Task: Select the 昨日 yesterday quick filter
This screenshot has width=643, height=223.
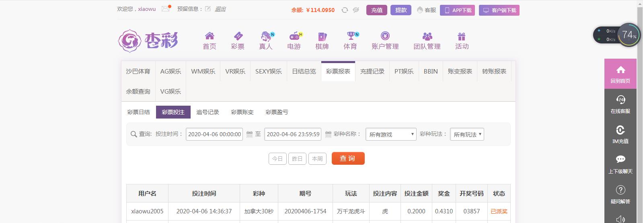Action: (x=297, y=159)
